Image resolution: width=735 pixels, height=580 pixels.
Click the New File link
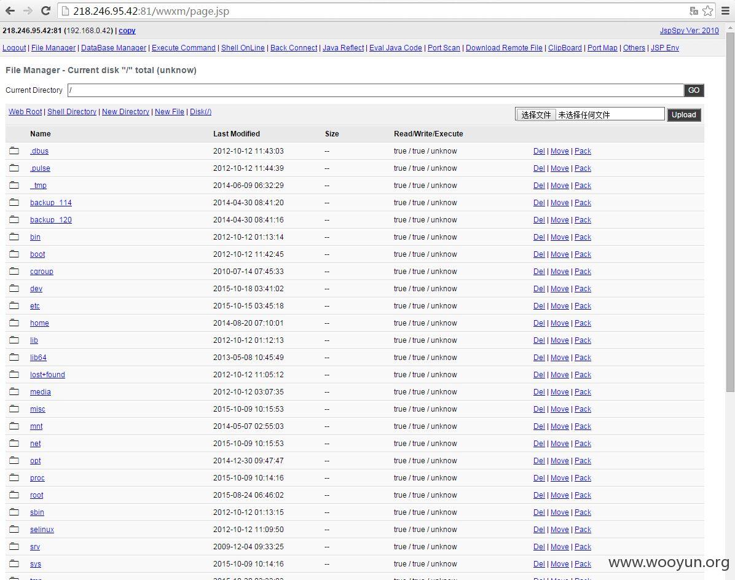pyautogui.click(x=169, y=111)
